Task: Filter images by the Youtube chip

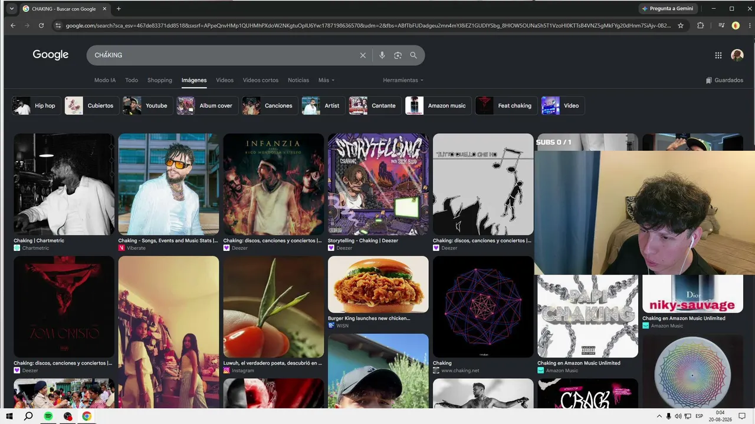Action: (x=148, y=106)
